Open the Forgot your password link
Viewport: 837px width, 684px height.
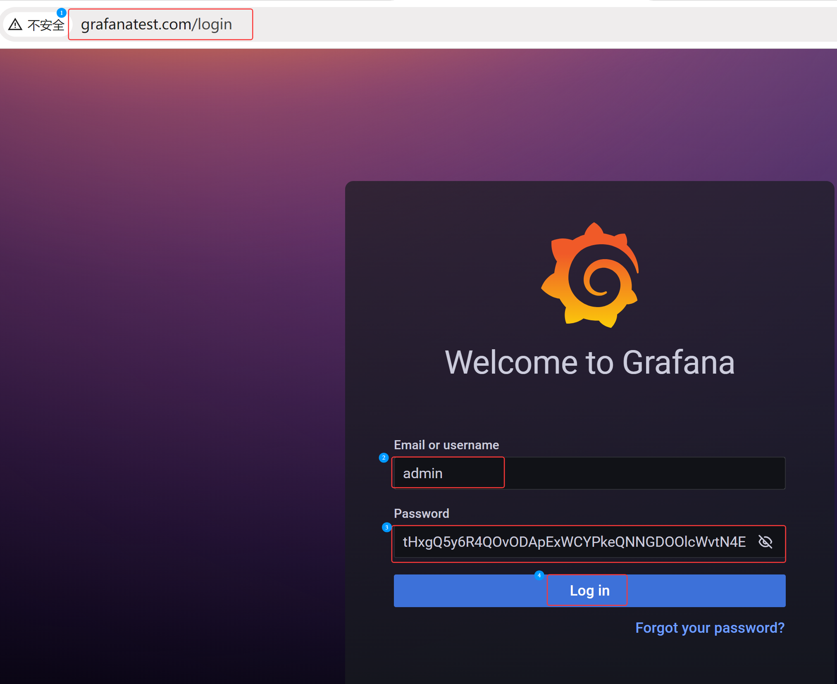coord(709,628)
